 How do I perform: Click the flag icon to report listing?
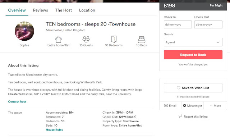click(x=180, y=116)
